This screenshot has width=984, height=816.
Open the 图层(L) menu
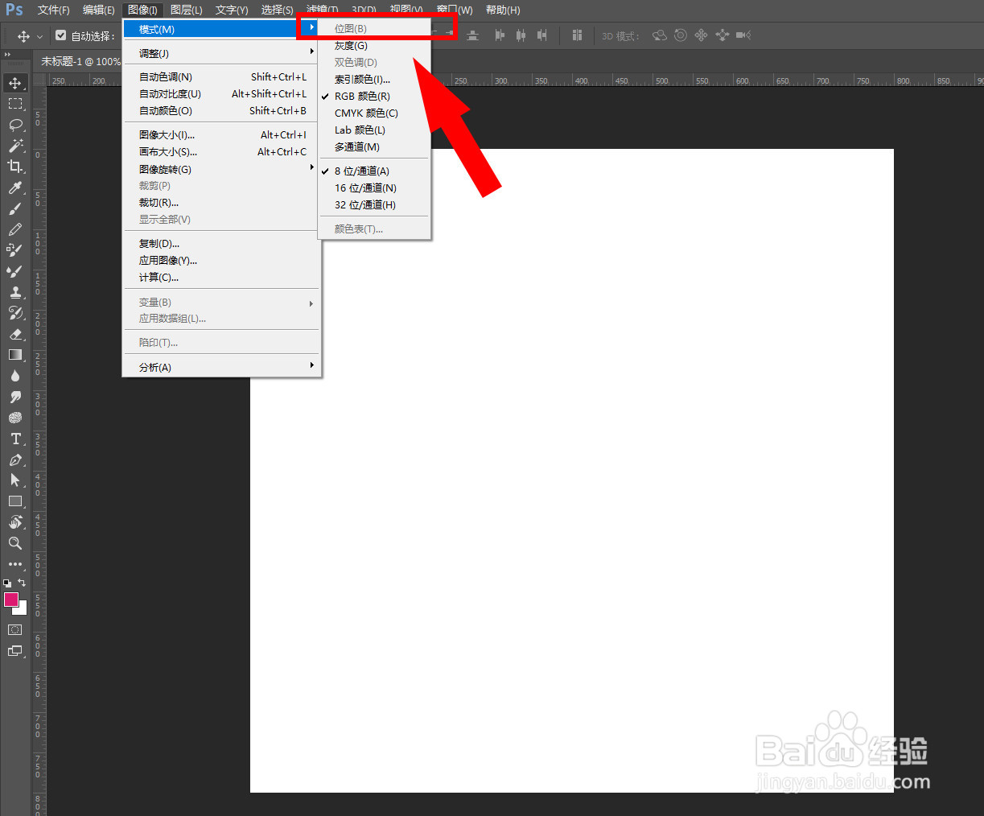(x=187, y=10)
